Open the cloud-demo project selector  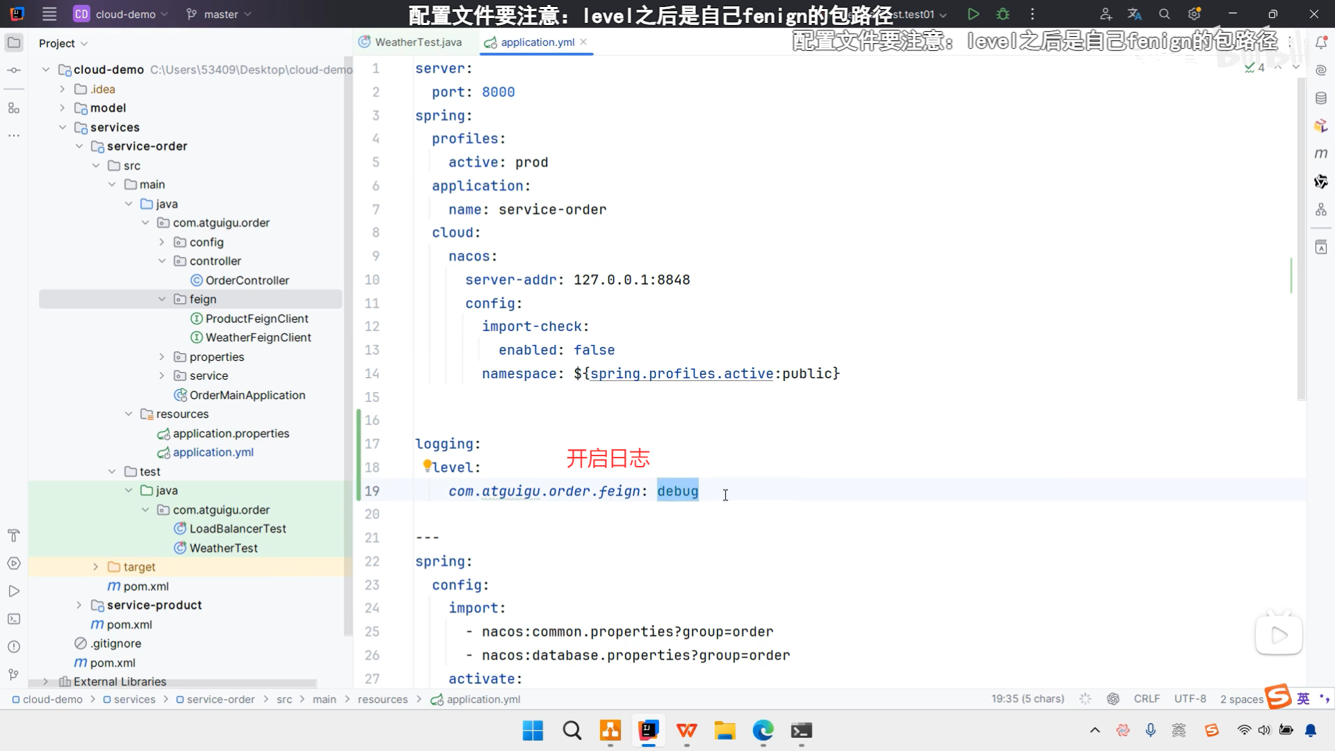pos(120,14)
